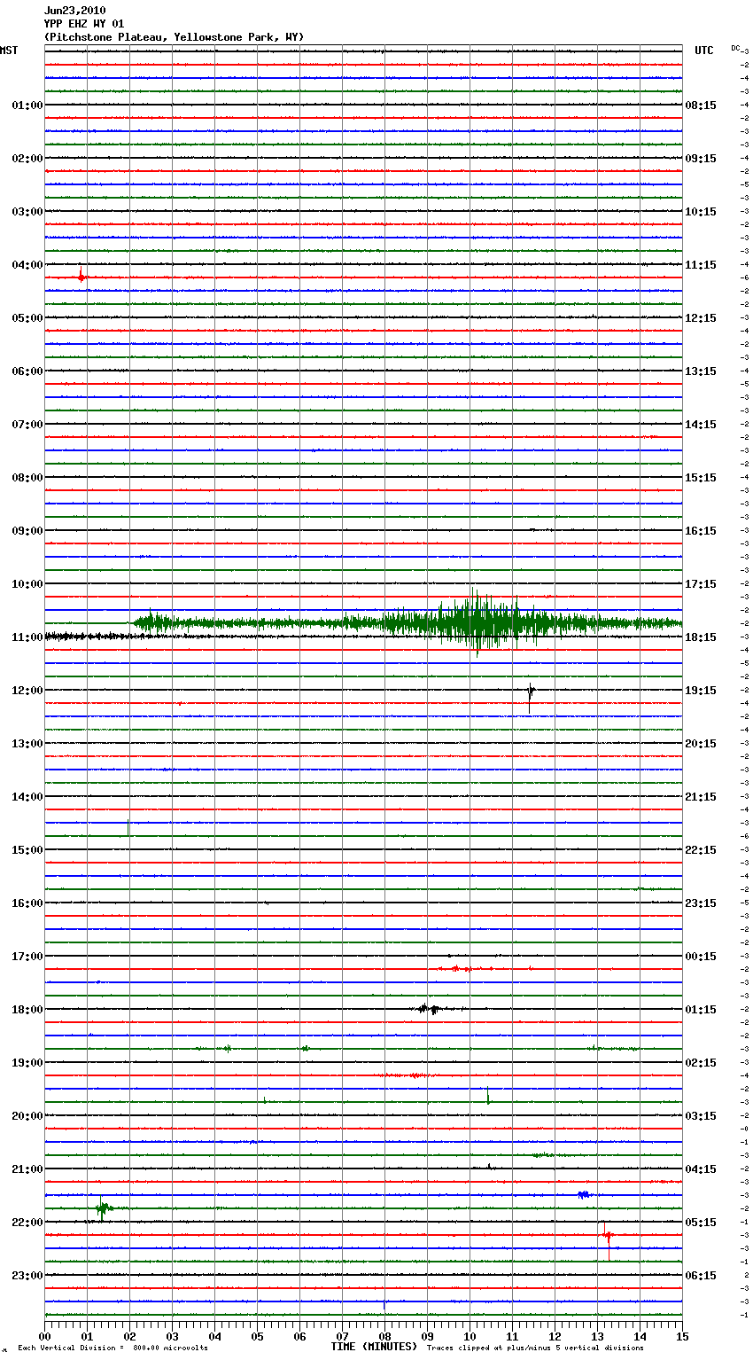Viewport: 753px width, 1360px height.
Task: Click the 'Each Vertical Division = 800.00 microvolts' note
Action: (113, 1348)
